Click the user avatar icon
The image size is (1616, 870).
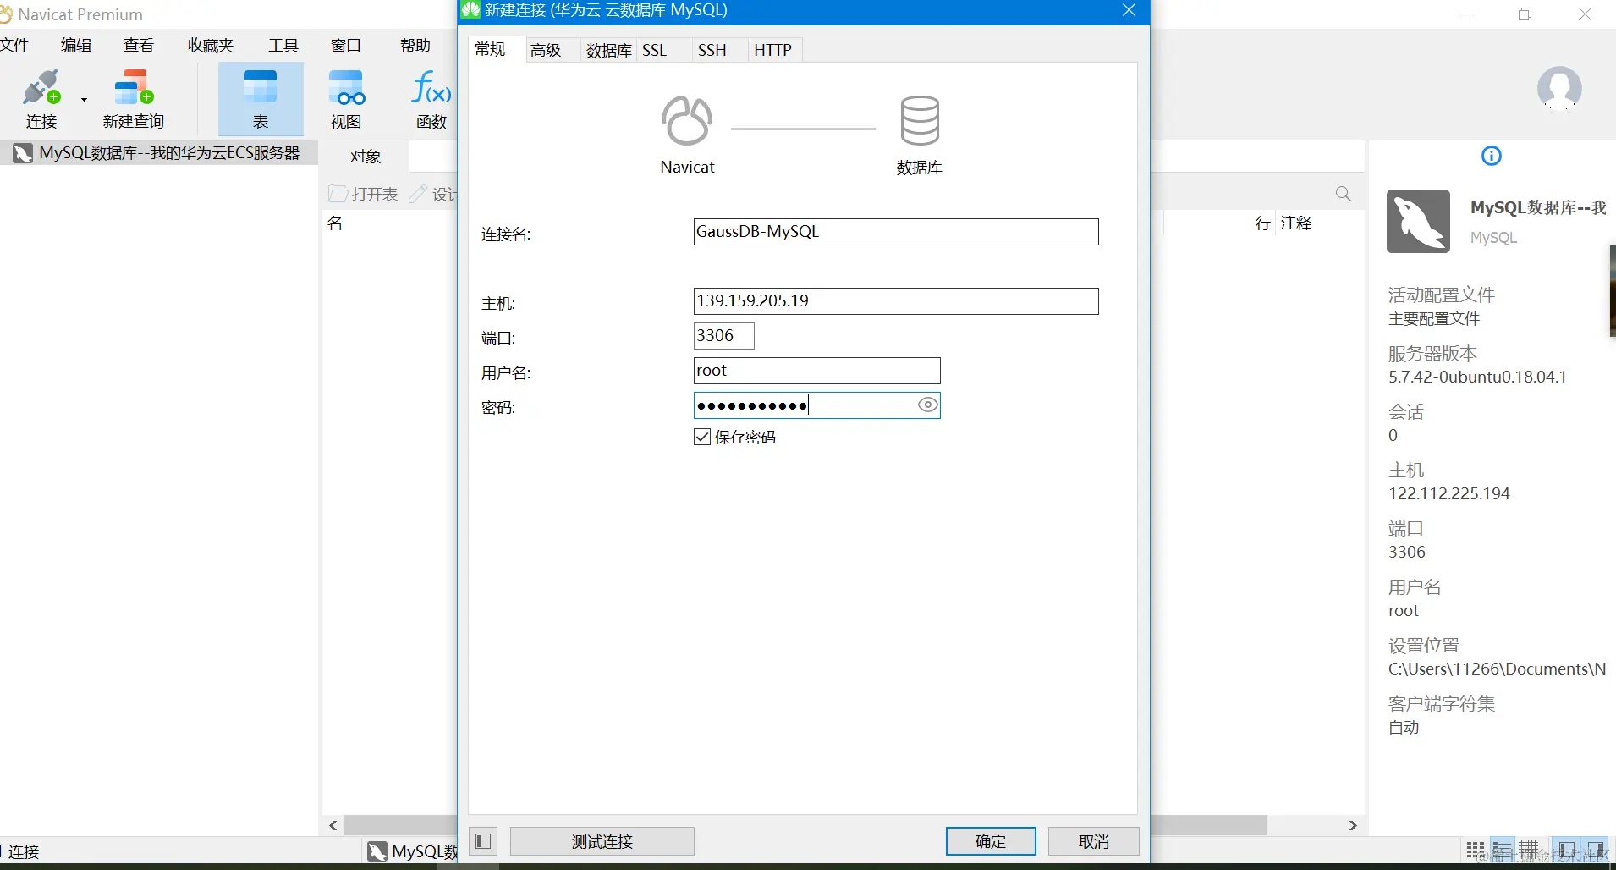coord(1559,88)
